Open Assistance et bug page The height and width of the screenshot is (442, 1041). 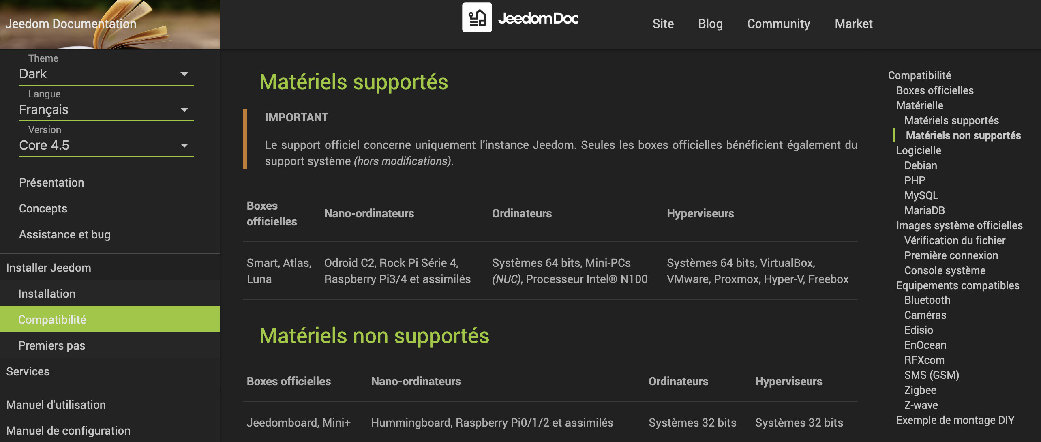64,234
